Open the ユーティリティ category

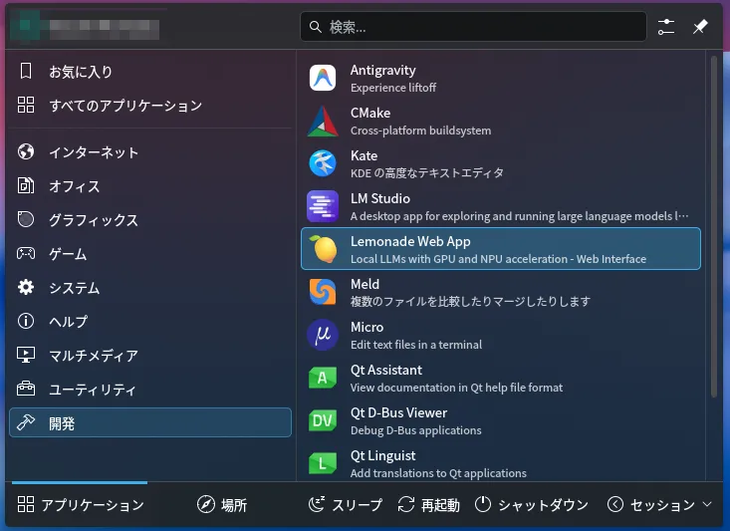pos(150,389)
